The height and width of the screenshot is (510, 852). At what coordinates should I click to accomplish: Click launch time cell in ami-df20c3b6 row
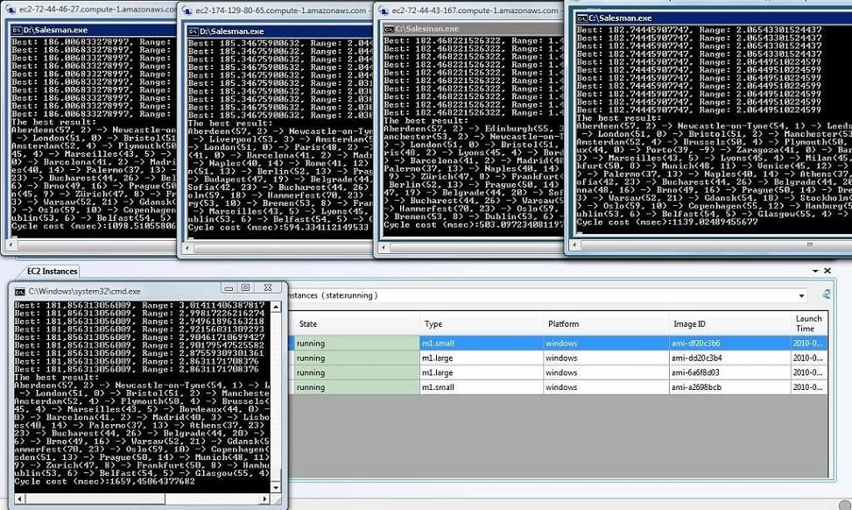(x=809, y=344)
